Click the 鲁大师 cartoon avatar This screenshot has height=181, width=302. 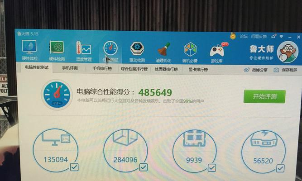tap(288, 52)
